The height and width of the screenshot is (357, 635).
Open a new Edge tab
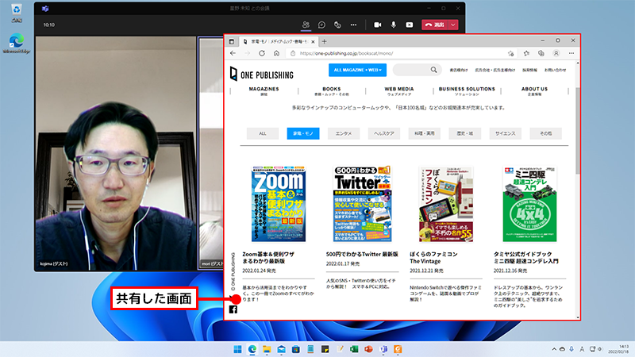(x=324, y=41)
